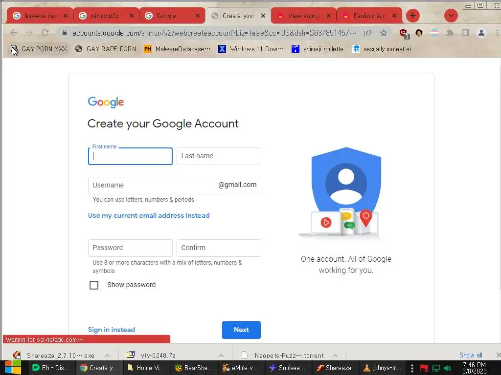
Task: Click into the First name field
Action: (x=130, y=156)
